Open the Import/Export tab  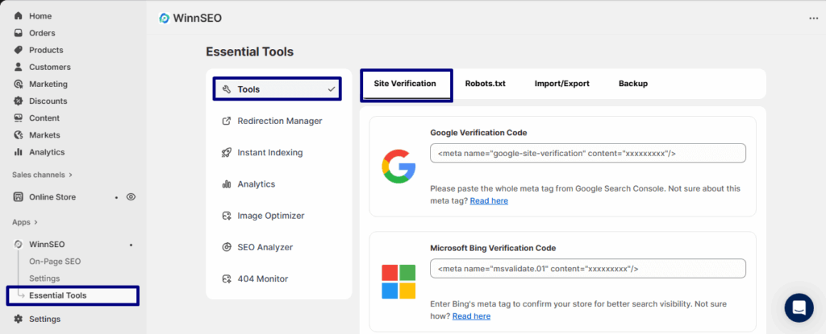tap(562, 84)
